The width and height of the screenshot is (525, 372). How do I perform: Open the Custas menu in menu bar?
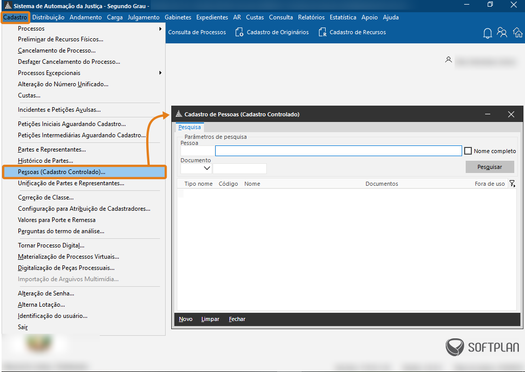(255, 17)
